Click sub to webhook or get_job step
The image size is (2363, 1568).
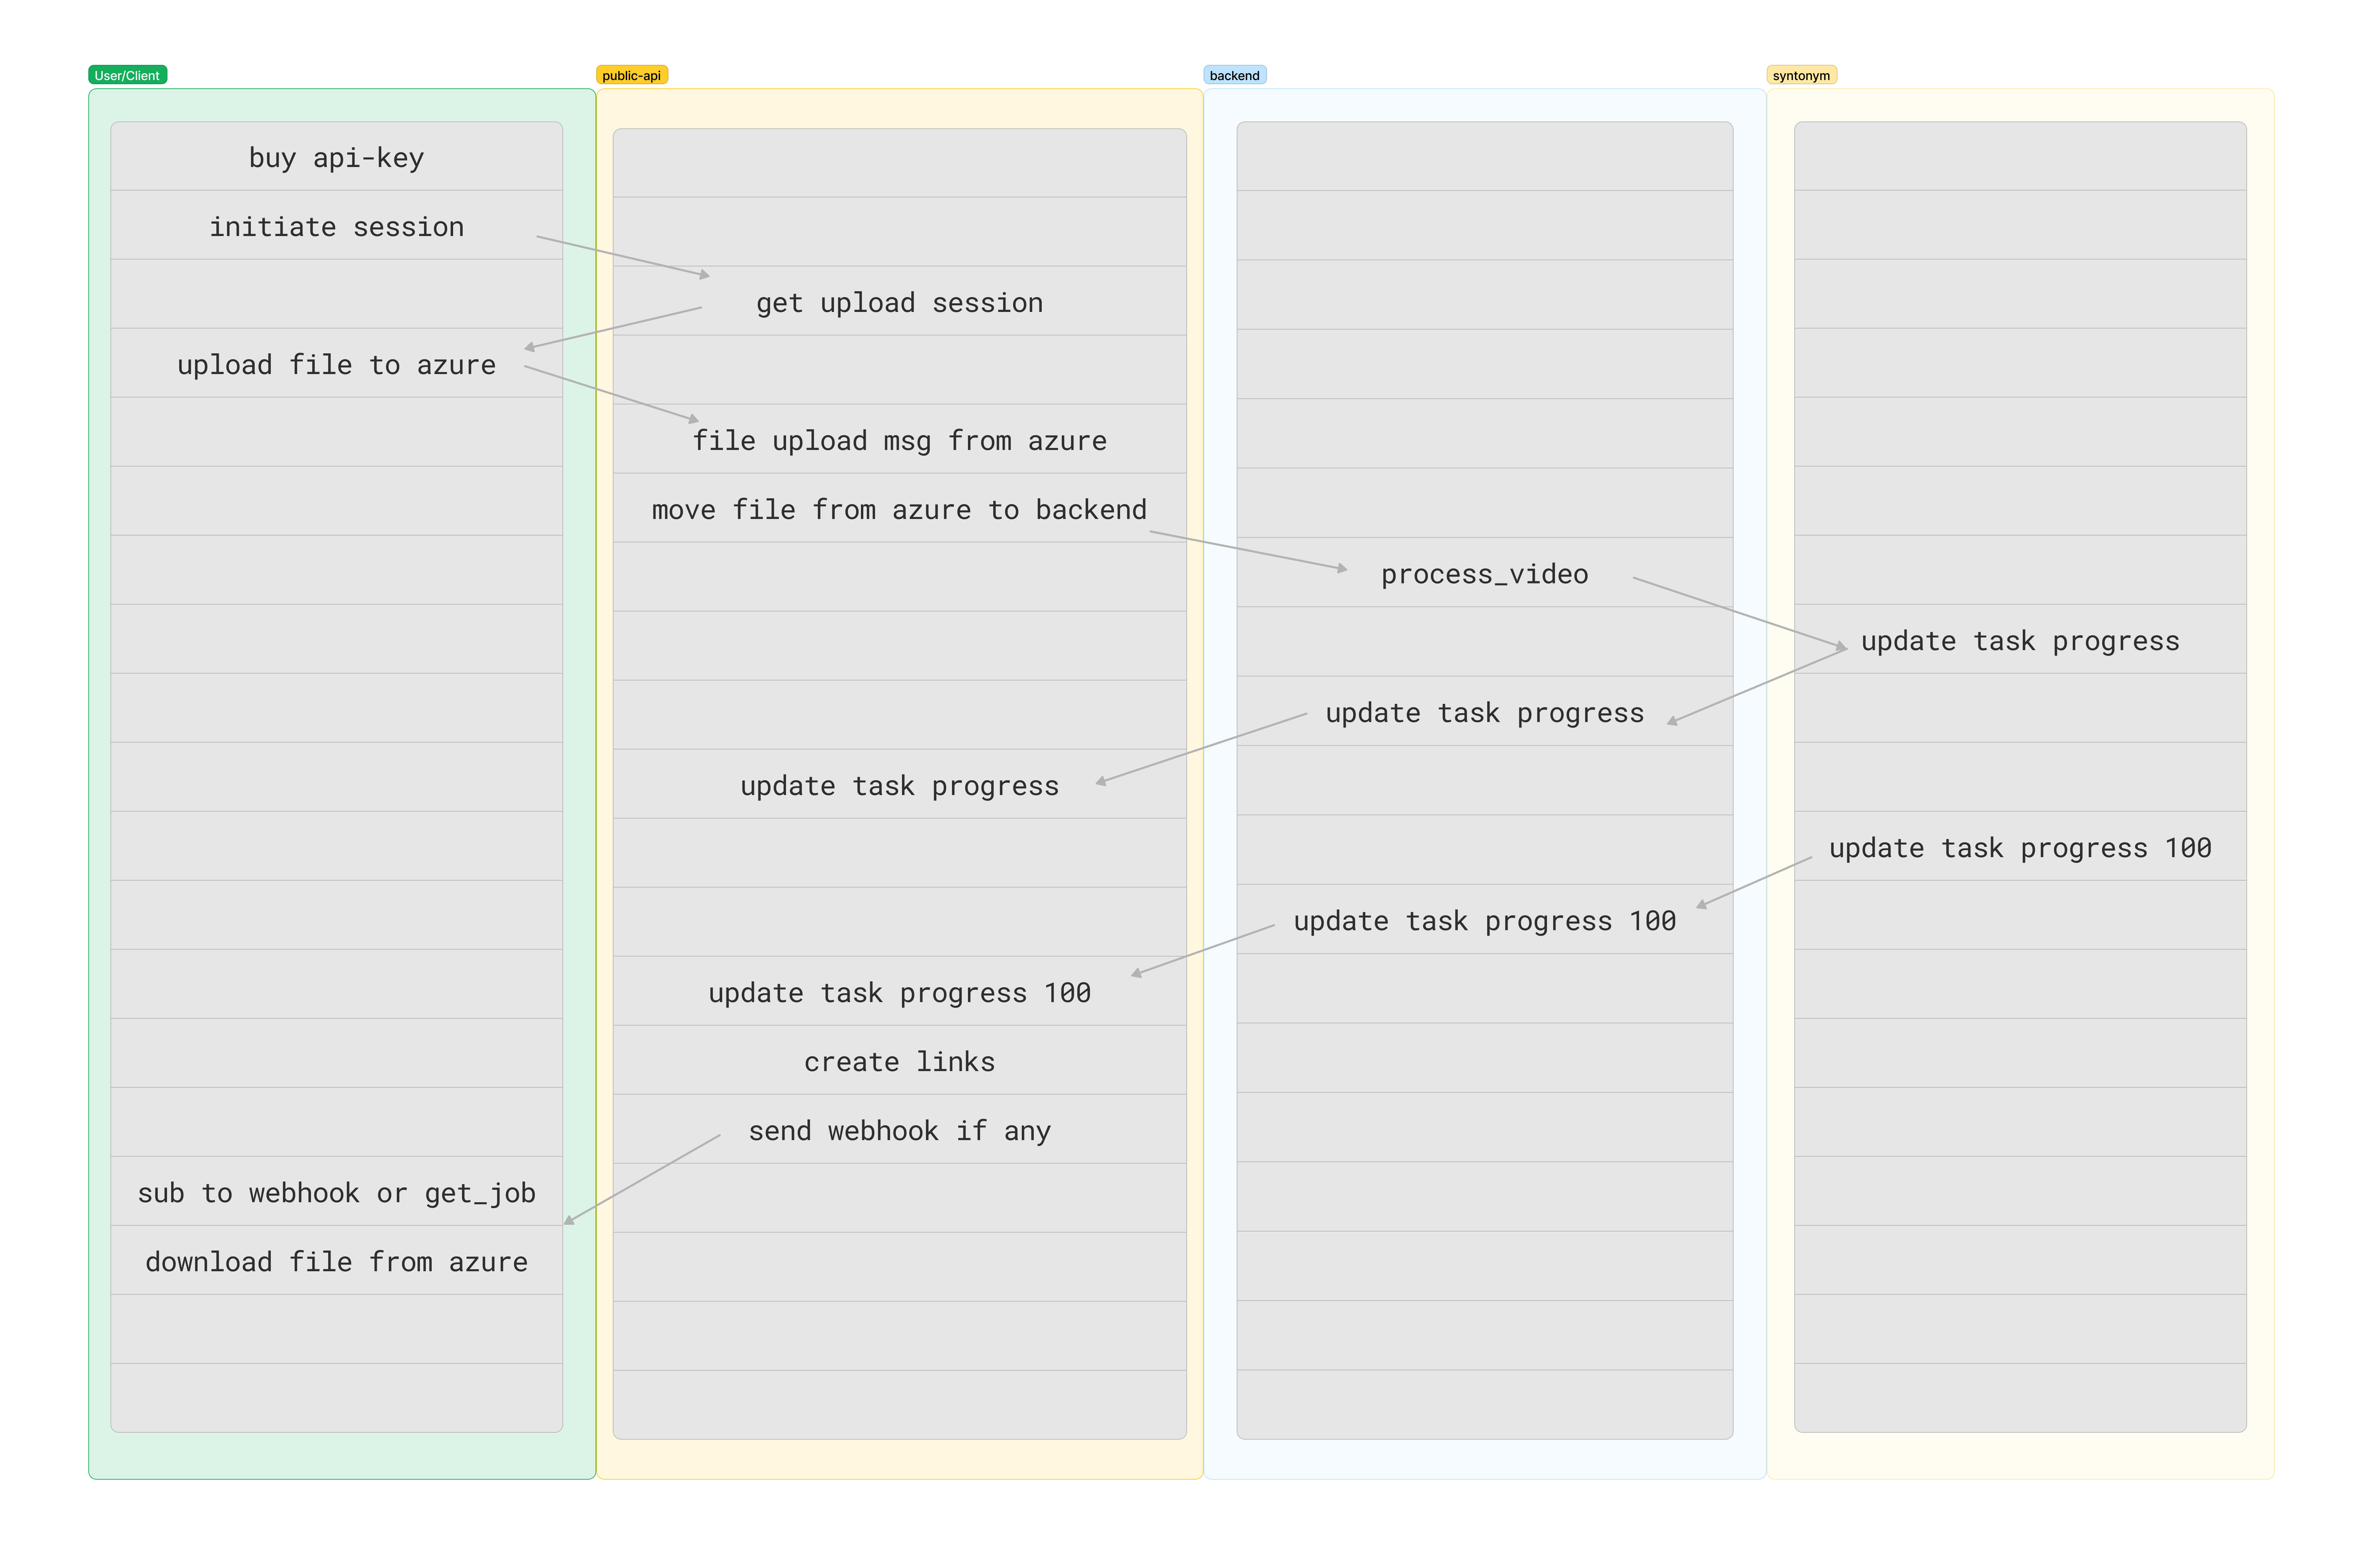click(336, 1192)
